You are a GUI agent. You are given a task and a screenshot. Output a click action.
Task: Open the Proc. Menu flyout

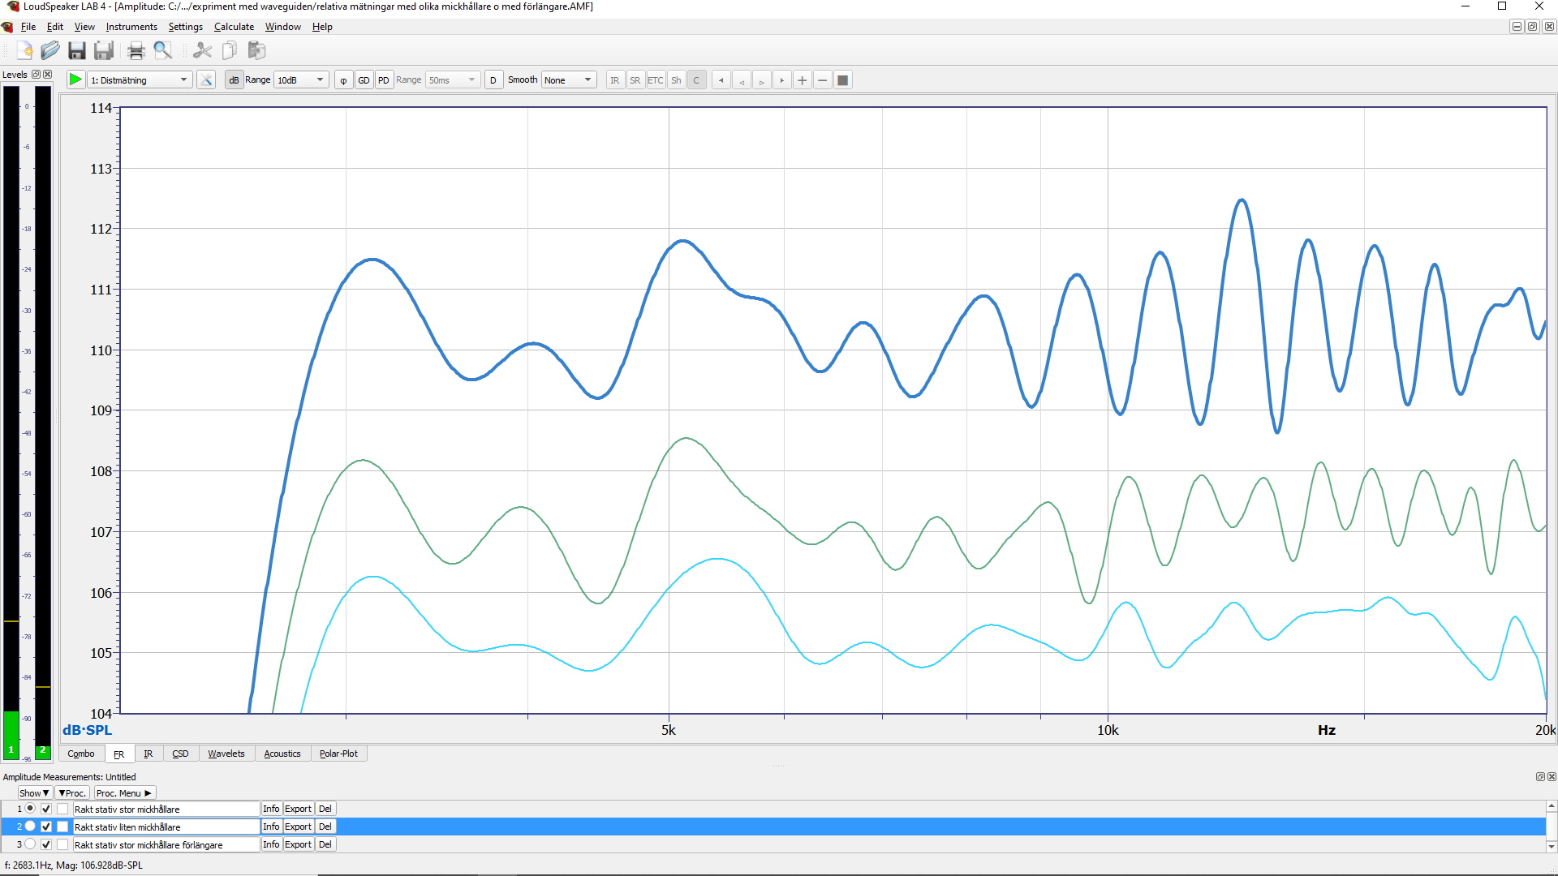(x=123, y=793)
